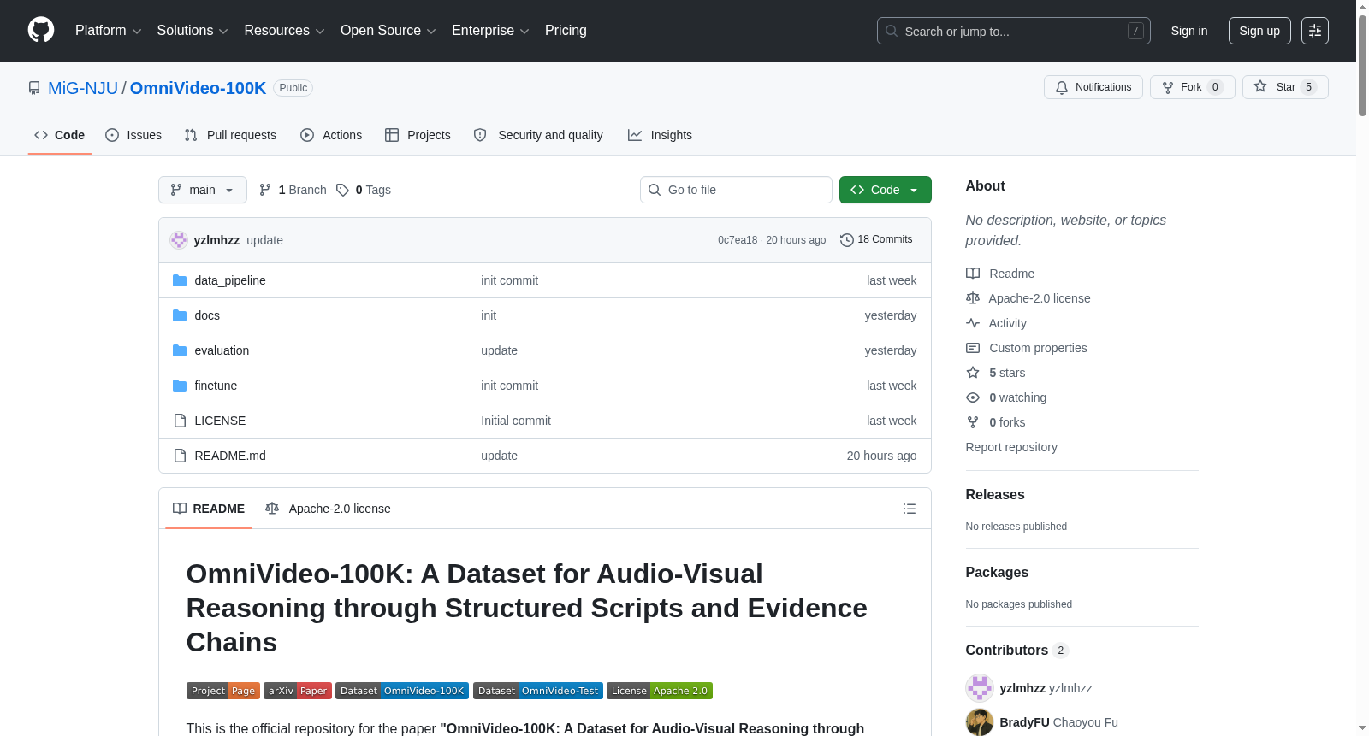Click the book icon next to Readme
Screen dimensions: 1369x736
[x=973, y=274]
